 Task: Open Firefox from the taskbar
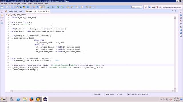31,99
